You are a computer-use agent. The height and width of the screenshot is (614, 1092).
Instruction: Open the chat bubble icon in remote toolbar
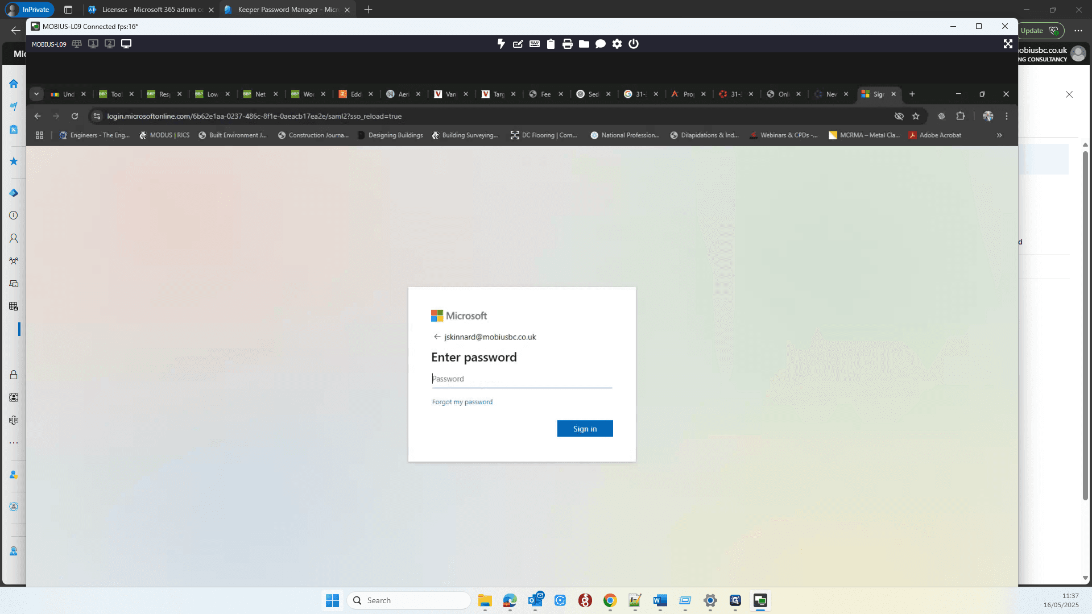[x=600, y=44]
